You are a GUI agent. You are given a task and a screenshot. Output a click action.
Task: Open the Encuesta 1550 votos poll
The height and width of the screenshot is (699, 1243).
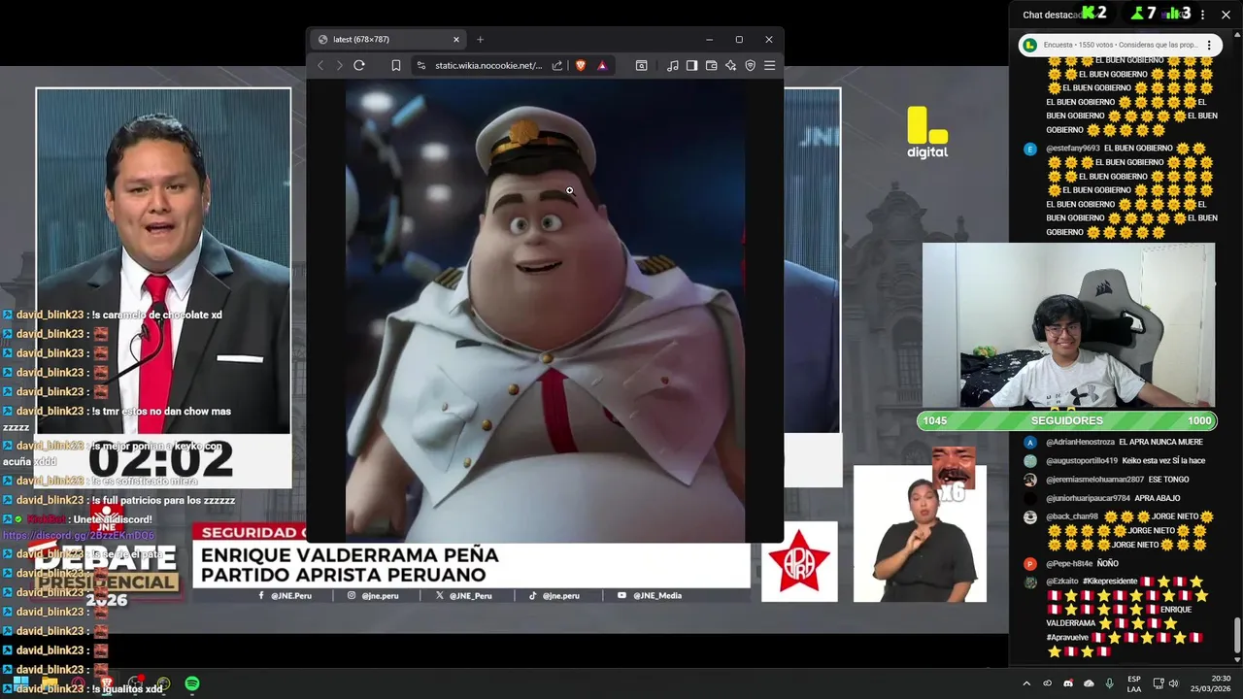coord(1120,45)
